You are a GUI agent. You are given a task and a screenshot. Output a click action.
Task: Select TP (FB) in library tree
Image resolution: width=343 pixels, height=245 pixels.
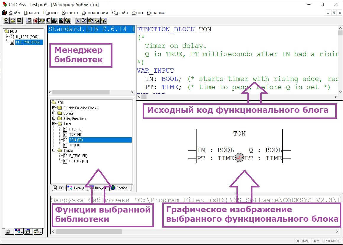point(75,145)
